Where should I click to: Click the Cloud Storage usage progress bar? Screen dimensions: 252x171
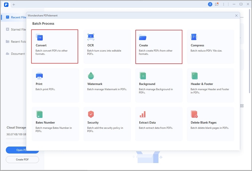pos(16,139)
